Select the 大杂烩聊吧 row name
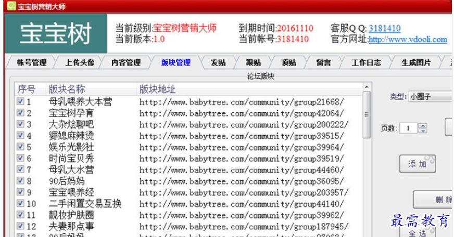The width and height of the screenshot is (454, 237). [x=71, y=124]
